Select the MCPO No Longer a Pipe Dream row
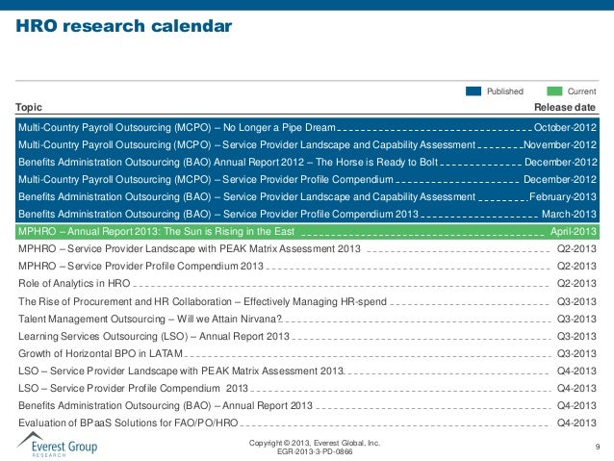 click(x=307, y=127)
